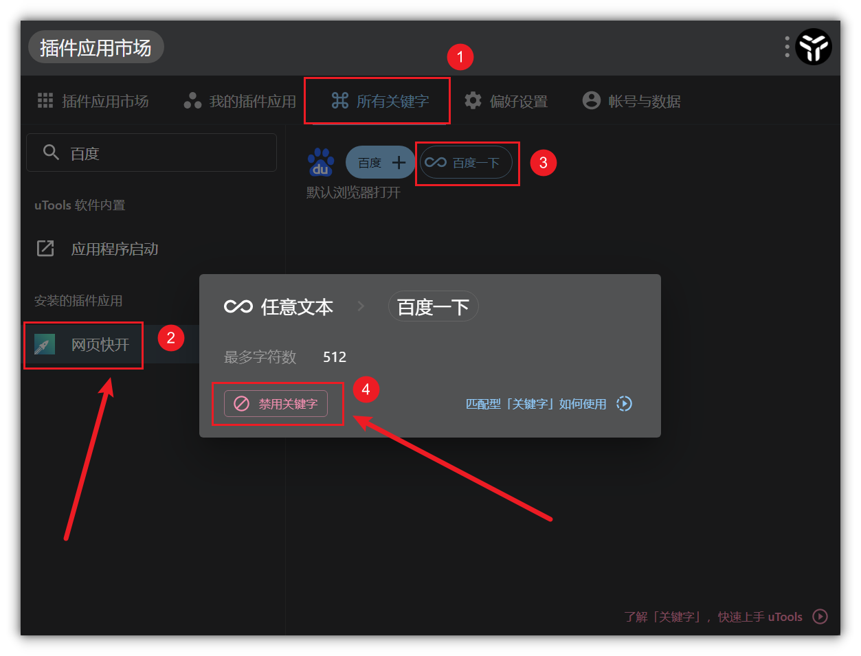Click the 禁用关键字 button
This screenshot has width=861, height=656.
(276, 403)
